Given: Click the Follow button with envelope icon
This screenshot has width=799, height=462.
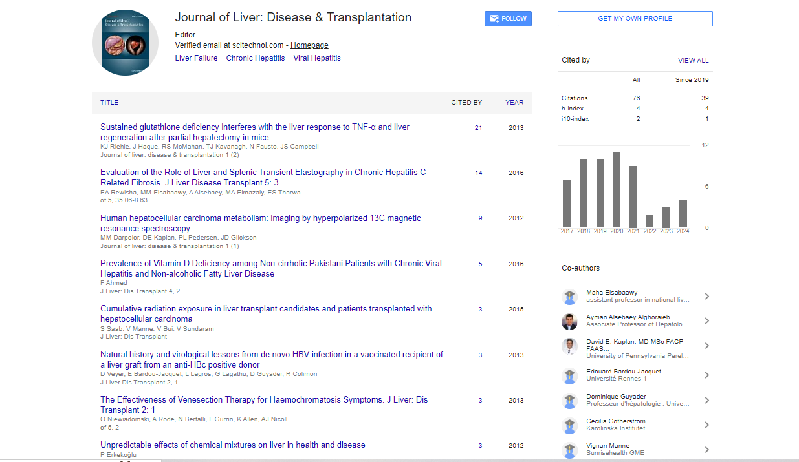Looking at the screenshot, I should [508, 19].
